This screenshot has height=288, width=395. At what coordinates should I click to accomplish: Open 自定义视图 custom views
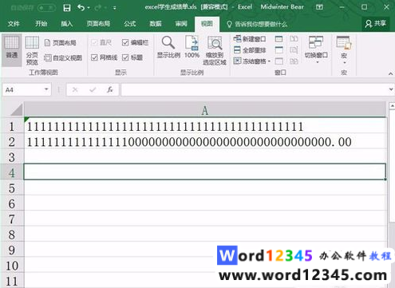63,57
